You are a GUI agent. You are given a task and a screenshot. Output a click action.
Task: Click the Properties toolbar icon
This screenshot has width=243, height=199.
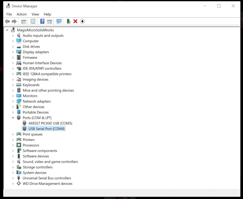[33, 21]
